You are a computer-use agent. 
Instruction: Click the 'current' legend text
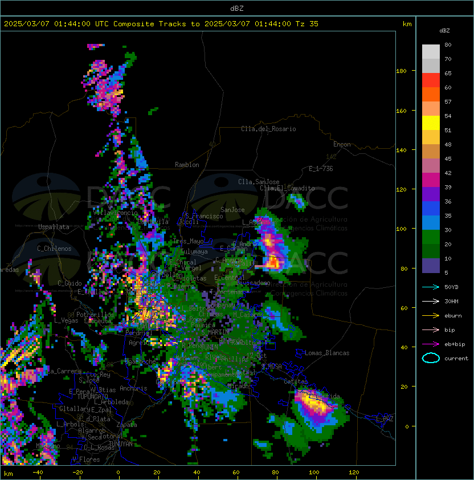456,359
